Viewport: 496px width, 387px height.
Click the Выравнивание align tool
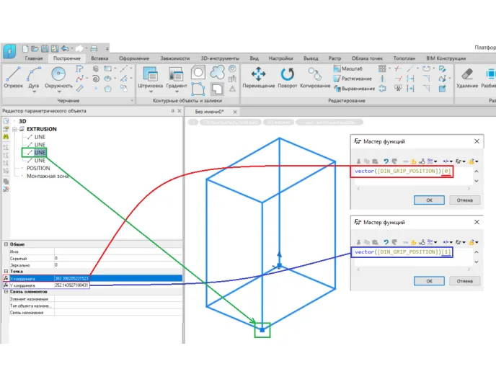[354, 89]
